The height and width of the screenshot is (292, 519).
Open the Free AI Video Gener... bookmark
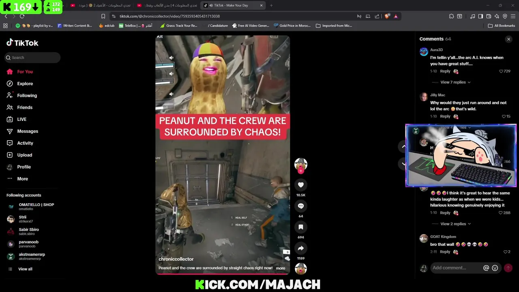click(x=251, y=26)
